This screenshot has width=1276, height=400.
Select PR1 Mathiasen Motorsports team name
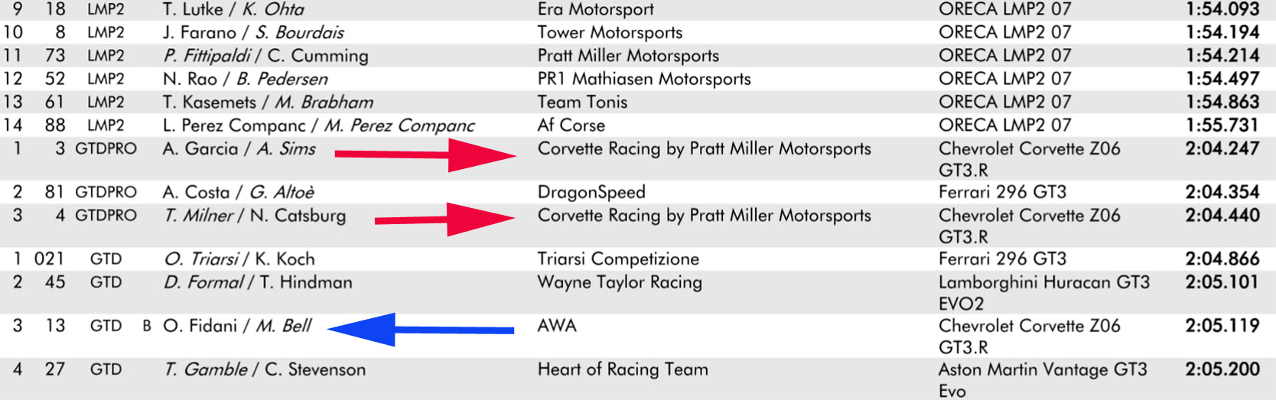point(644,79)
